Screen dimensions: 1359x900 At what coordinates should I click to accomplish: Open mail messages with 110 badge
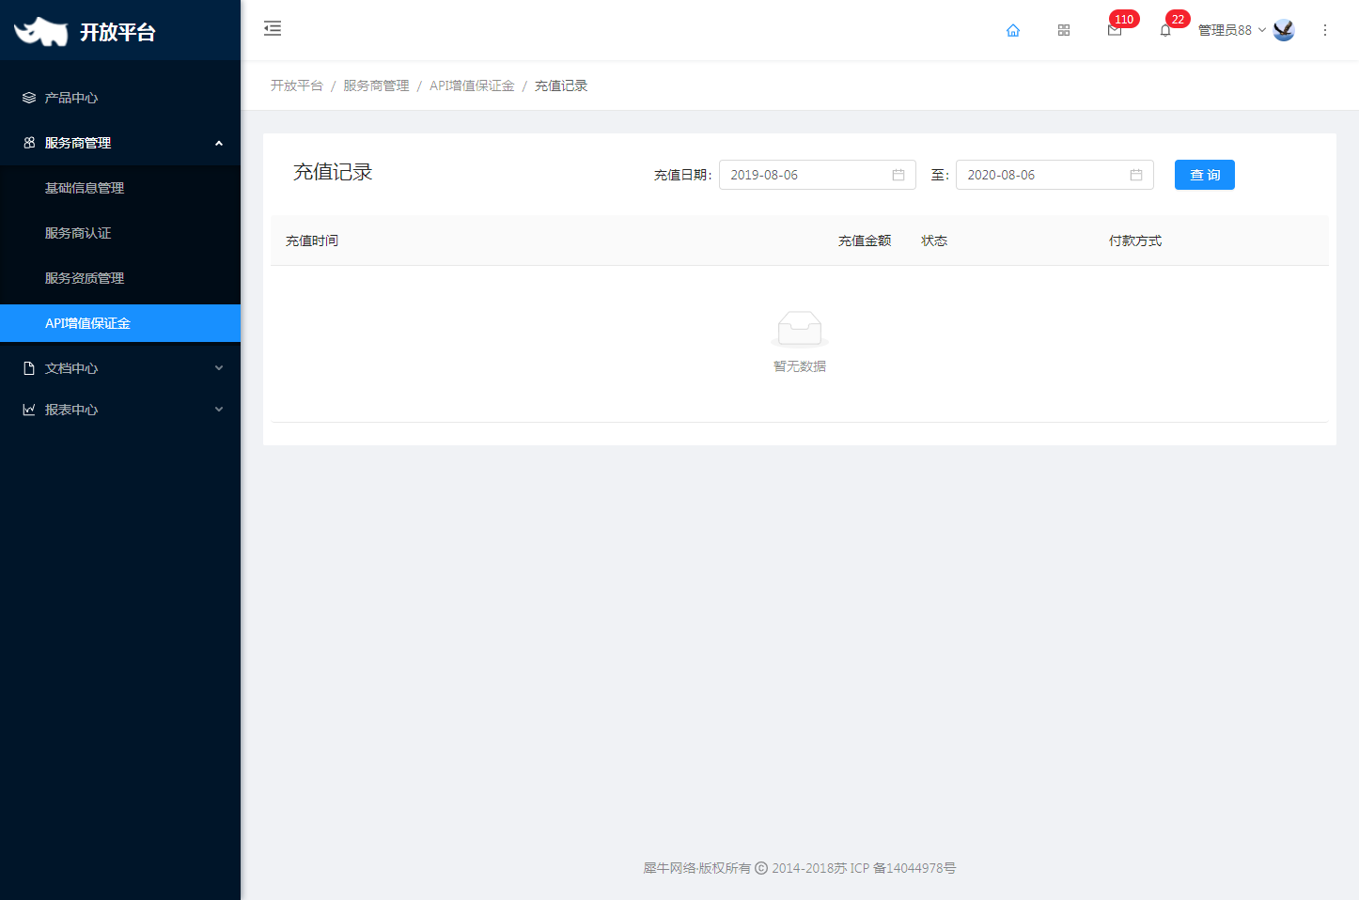[x=1115, y=30]
